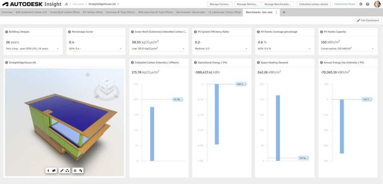The image size is (383, 184).
Task: Click the info icon on the PV Panels Coverage percentage card
Action: [258, 32]
